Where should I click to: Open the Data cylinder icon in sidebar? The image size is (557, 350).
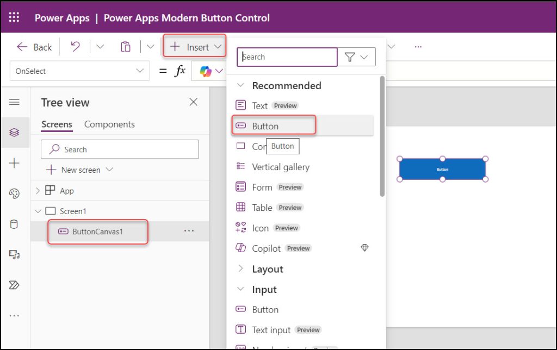click(14, 224)
